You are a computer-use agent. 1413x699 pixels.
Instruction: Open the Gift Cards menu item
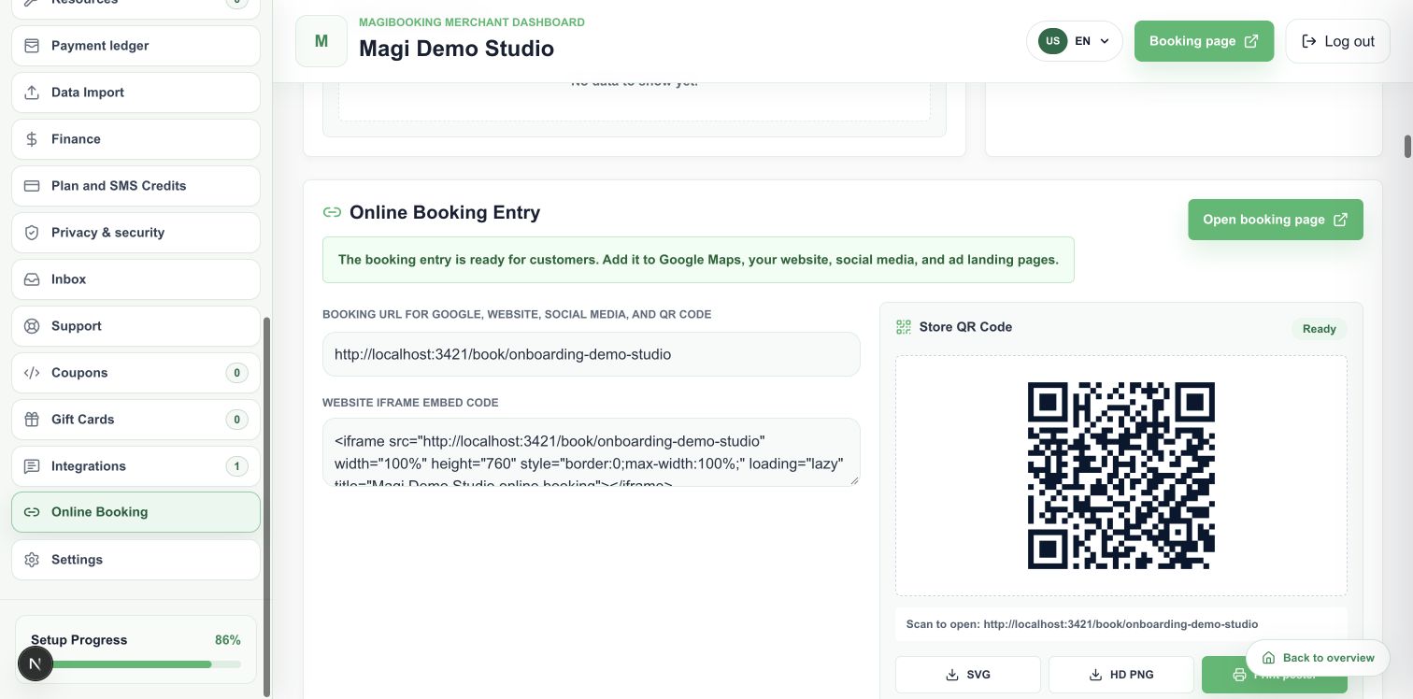(136, 420)
